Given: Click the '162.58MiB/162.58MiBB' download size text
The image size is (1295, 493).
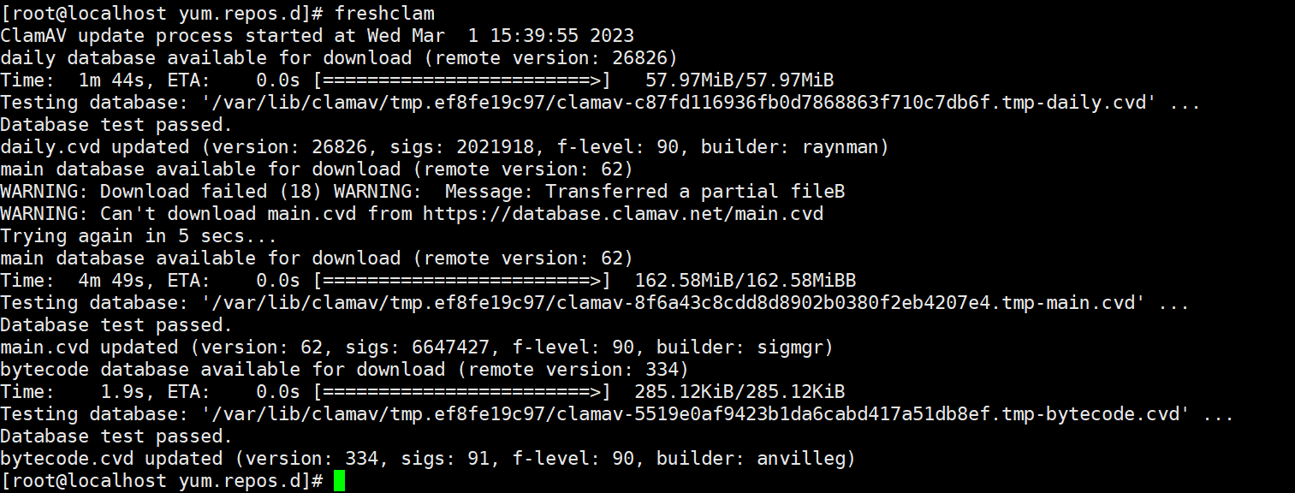Looking at the screenshot, I should coord(745,281).
